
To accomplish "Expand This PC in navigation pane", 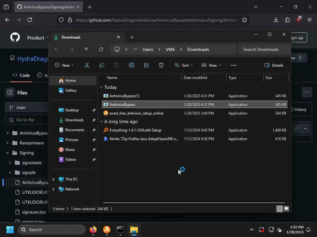I will (x=53, y=179).
